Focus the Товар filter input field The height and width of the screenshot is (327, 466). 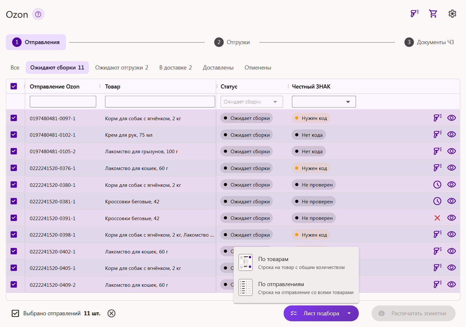[x=160, y=102]
